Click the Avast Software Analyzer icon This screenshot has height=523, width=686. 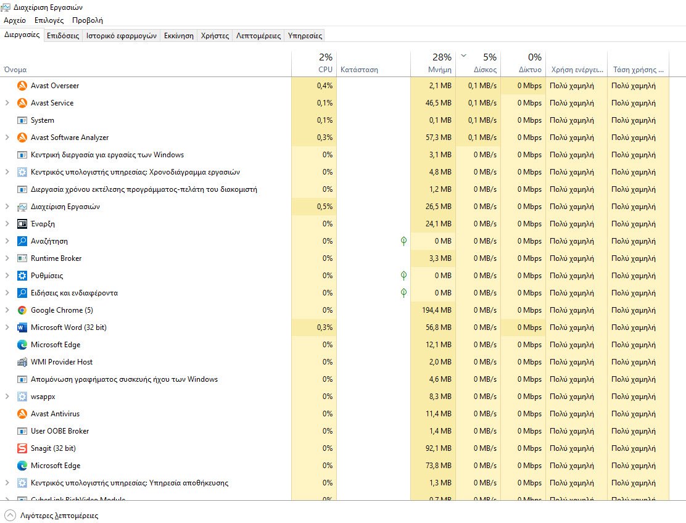coord(22,138)
